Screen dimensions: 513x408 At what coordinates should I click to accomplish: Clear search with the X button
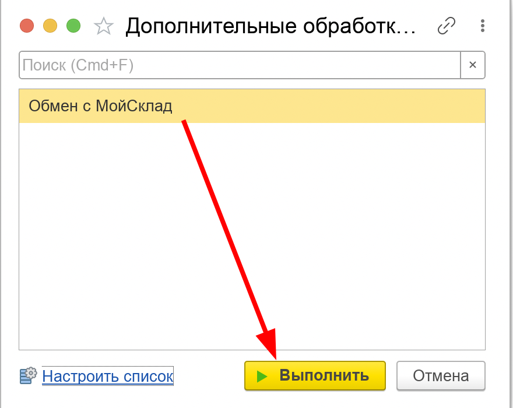click(x=473, y=65)
